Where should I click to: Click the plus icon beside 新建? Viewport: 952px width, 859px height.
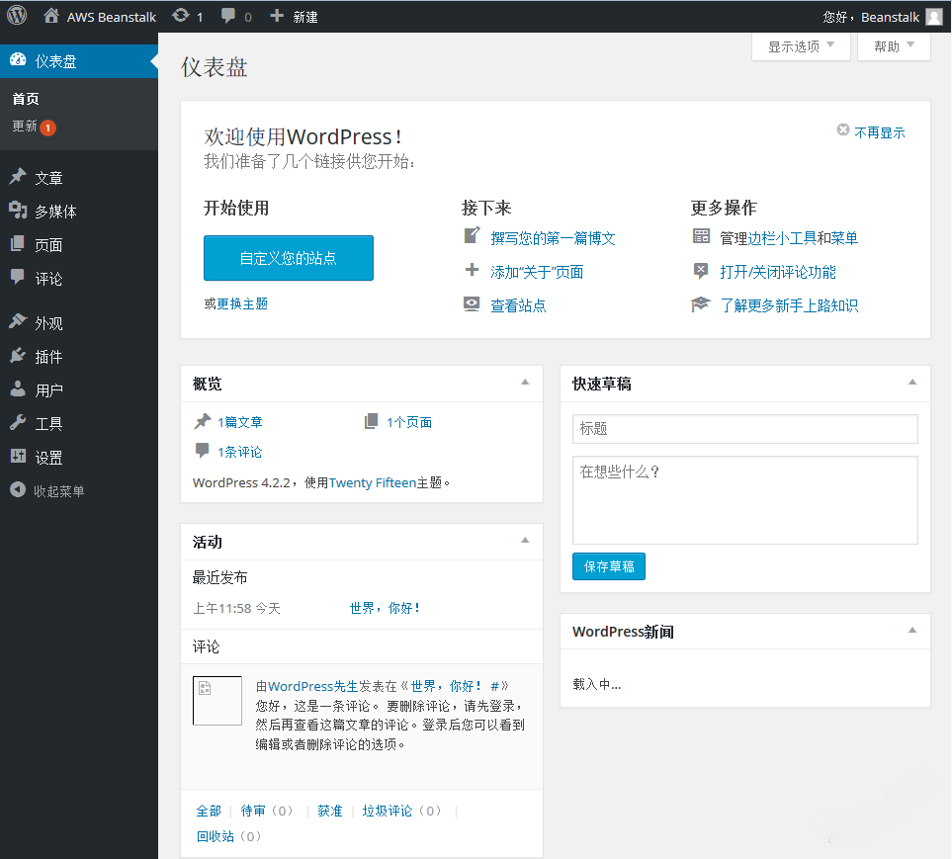pyautogui.click(x=277, y=16)
